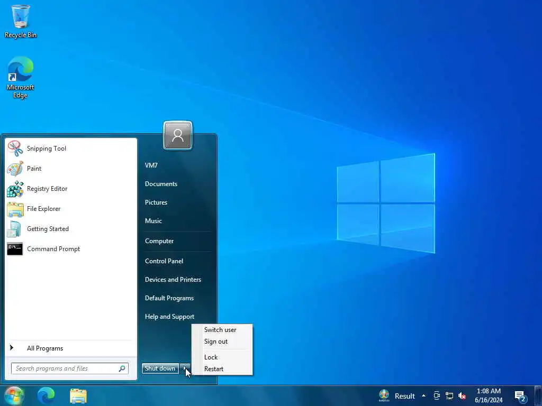
Task: Open the notification center icon
Action: 520,396
